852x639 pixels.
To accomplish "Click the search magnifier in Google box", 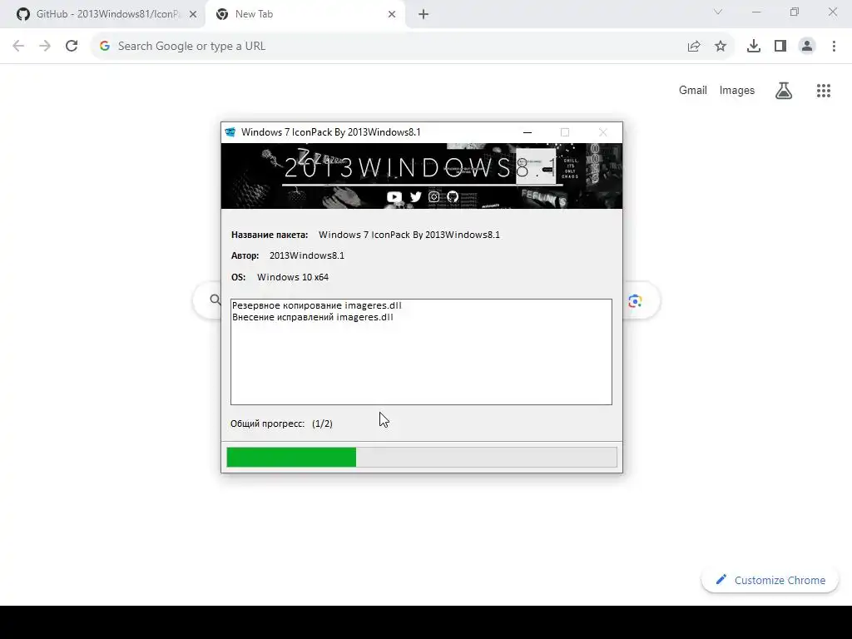I will [x=215, y=300].
